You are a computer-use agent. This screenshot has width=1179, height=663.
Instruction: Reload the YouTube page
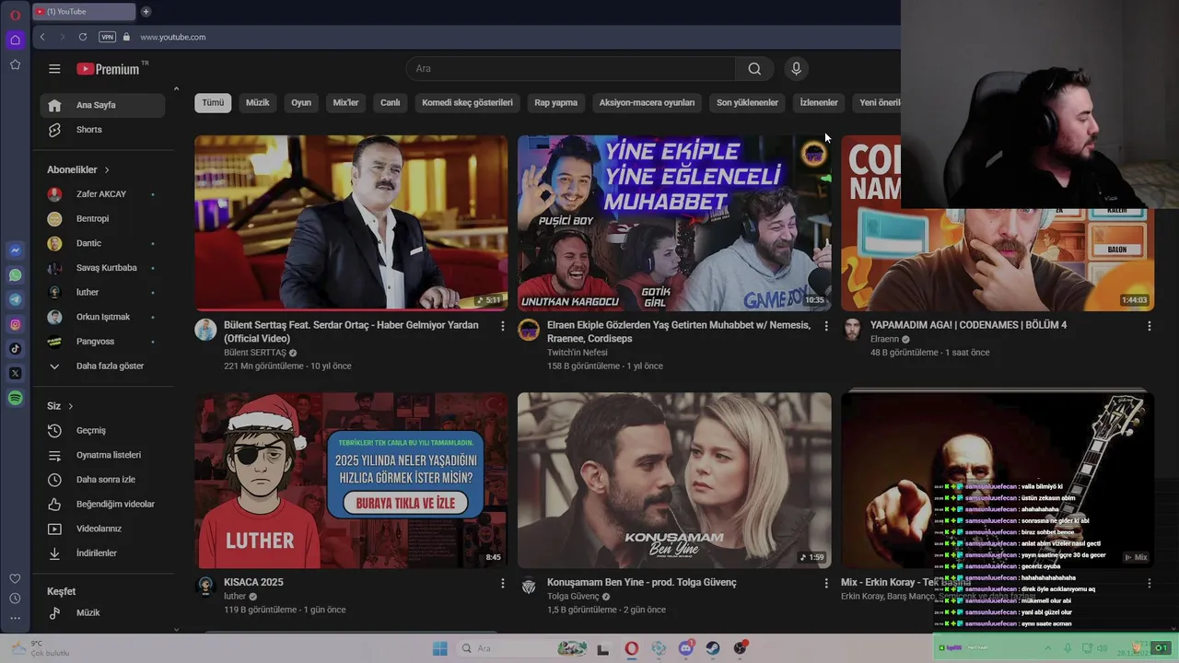[x=83, y=37]
